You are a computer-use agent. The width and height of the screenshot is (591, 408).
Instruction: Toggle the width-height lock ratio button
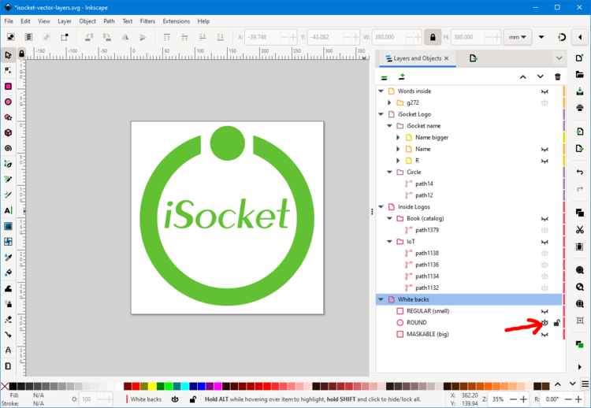point(433,37)
